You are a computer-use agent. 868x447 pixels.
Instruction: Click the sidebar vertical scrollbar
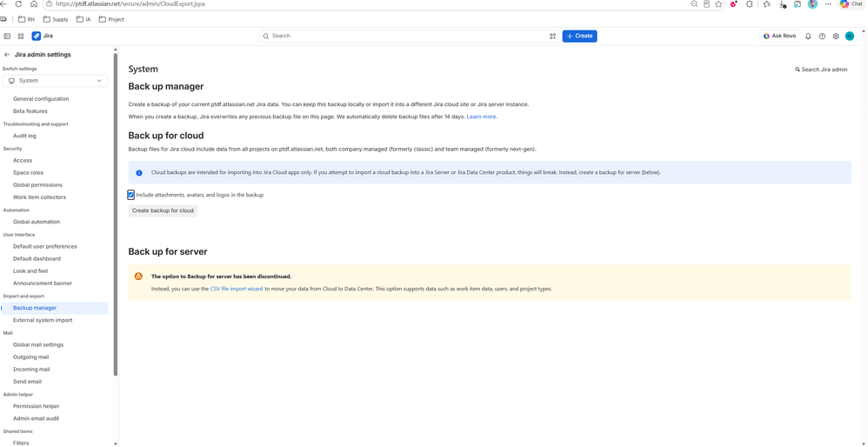116,215
